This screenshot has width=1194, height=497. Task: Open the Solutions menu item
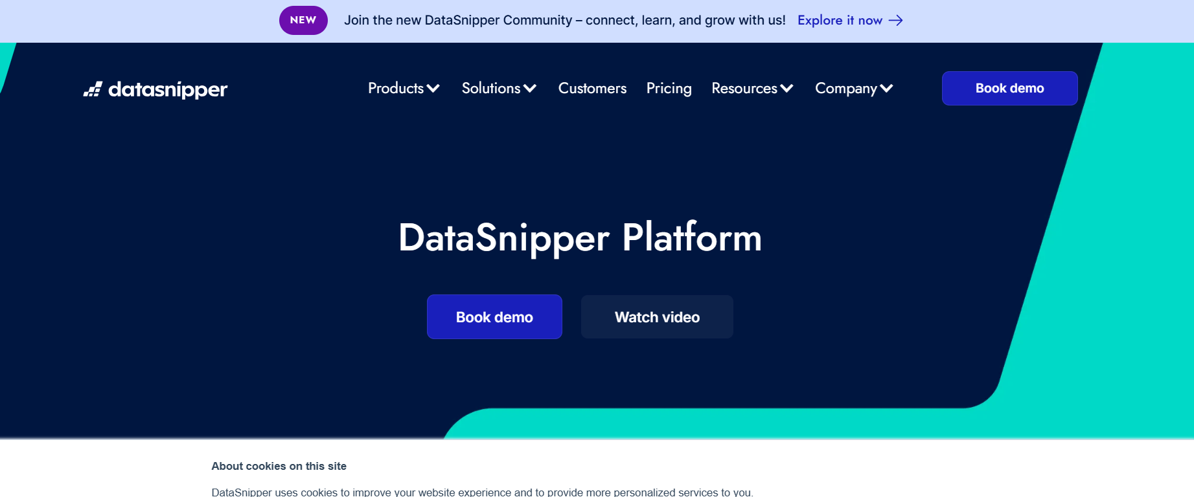491,88
